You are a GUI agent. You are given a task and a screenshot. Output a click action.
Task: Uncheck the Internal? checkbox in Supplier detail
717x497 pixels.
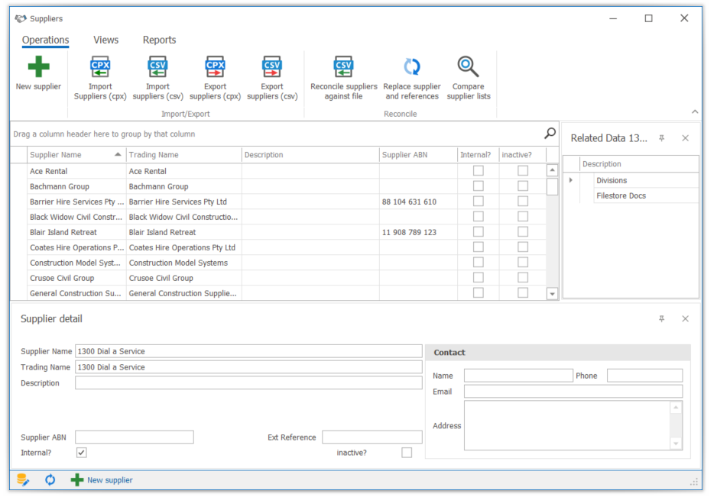click(82, 453)
